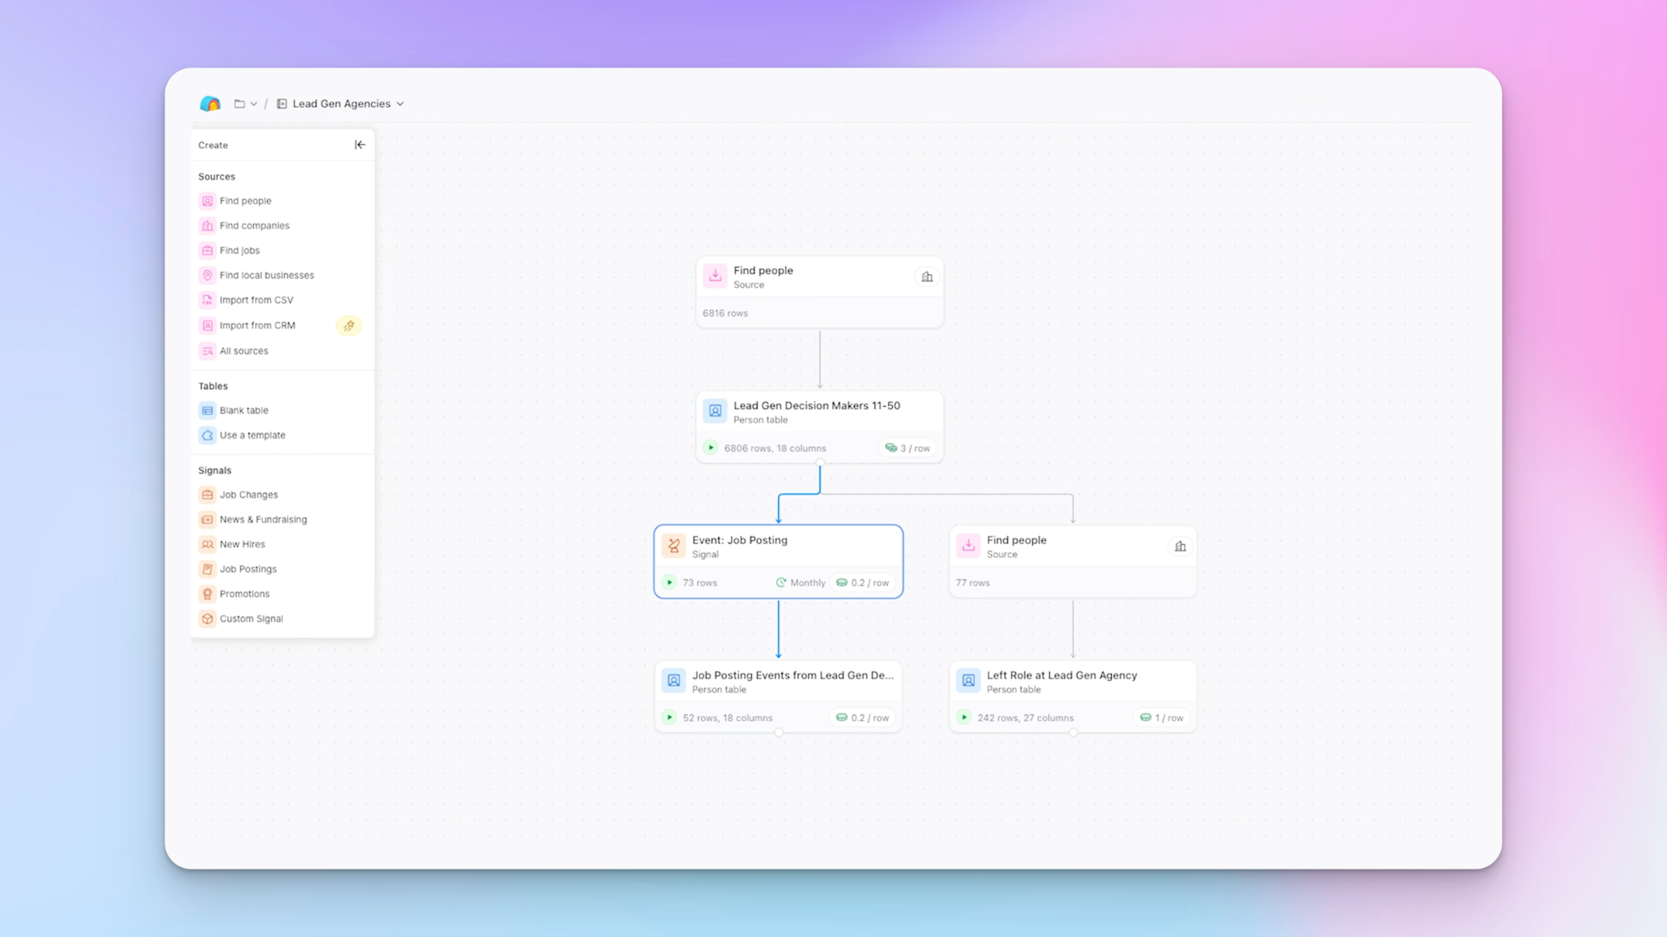This screenshot has width=1667, height=937.
Task: Click Use a template
Action: click(252, 435)
